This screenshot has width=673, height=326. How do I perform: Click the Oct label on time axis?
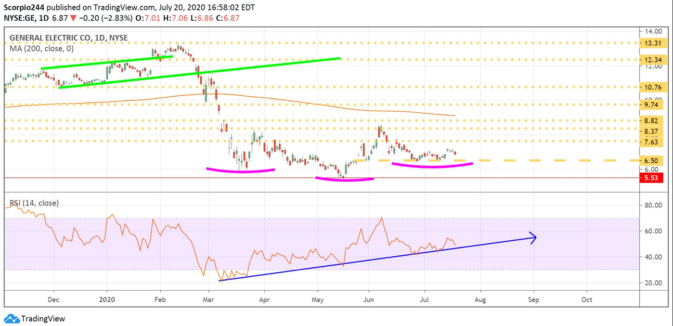[587, 299]
